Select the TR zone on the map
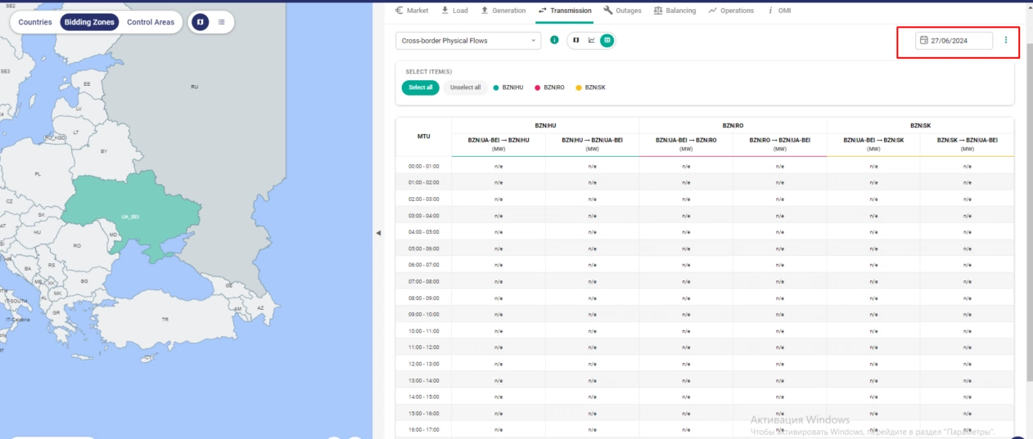The width and height of the screenshot is (1033, 439). pos(165,319)
